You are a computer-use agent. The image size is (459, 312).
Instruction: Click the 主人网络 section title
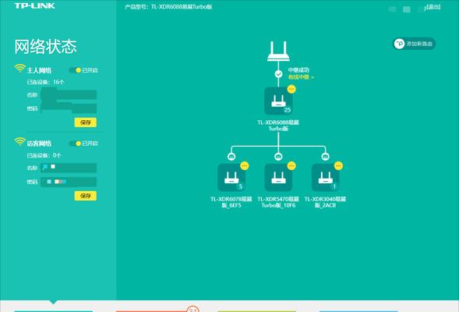(x=39, y=70)
